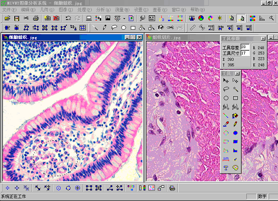278x201 pixels.
Task: Toggle the ellipse selection tool in second toolbar
Action: click(124, 28)
